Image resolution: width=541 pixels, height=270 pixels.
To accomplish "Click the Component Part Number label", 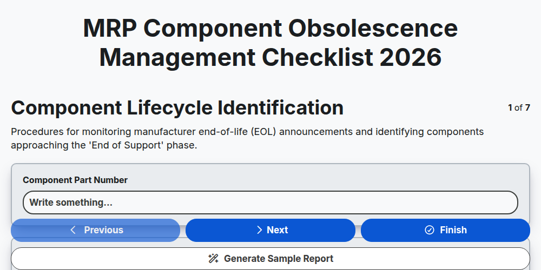I will [x=75, y=180].
